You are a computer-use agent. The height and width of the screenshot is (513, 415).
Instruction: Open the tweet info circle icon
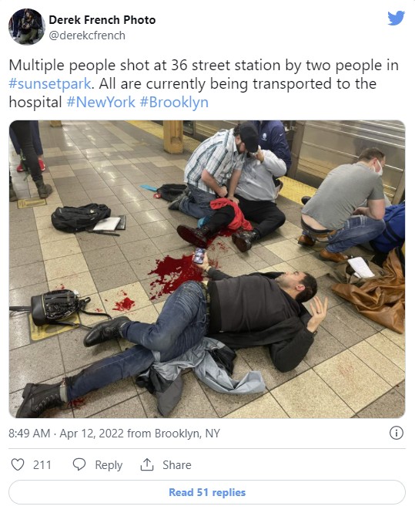[x=397, y=434]
